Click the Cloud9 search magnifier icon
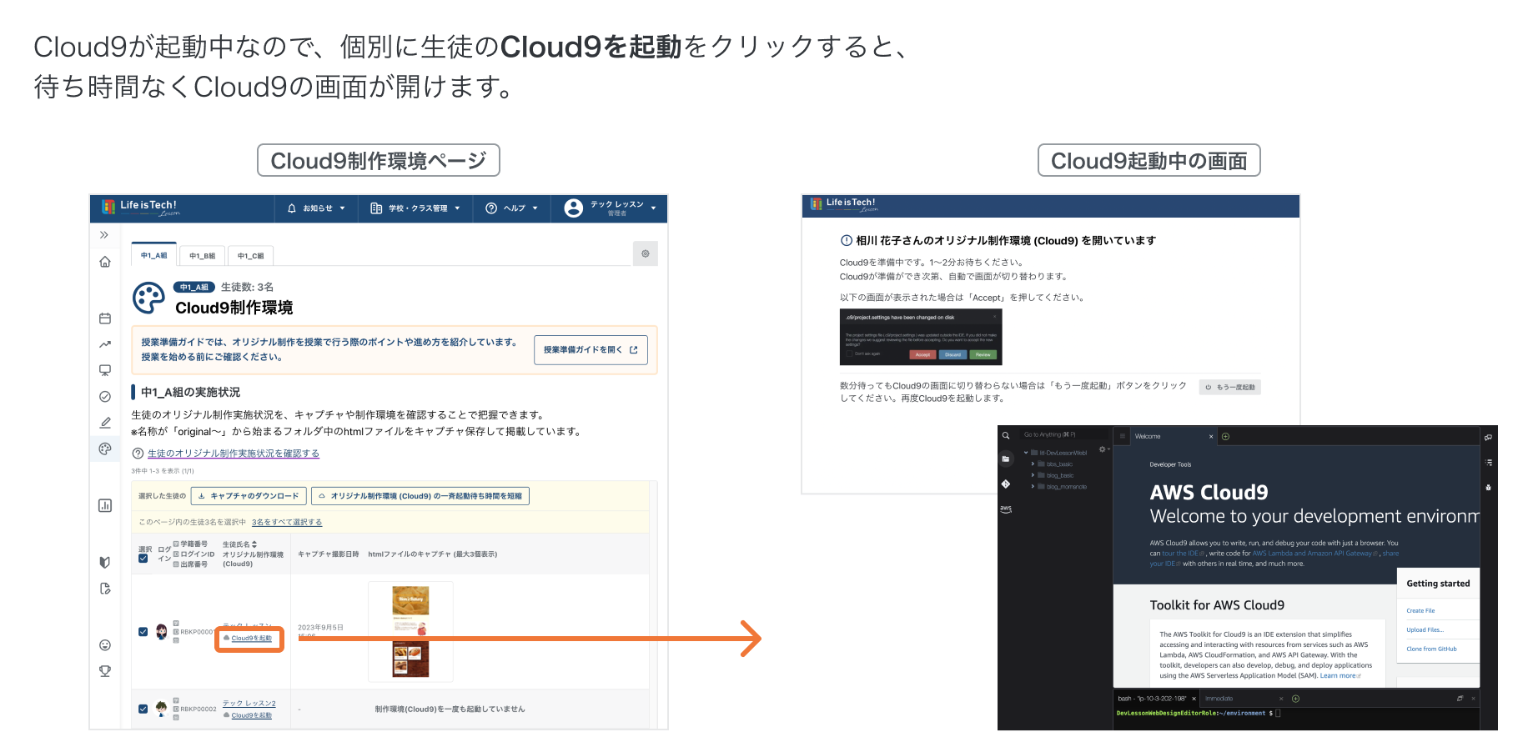The width and height of the screenshot is (1518, 742). click(x=1006, y=435)
